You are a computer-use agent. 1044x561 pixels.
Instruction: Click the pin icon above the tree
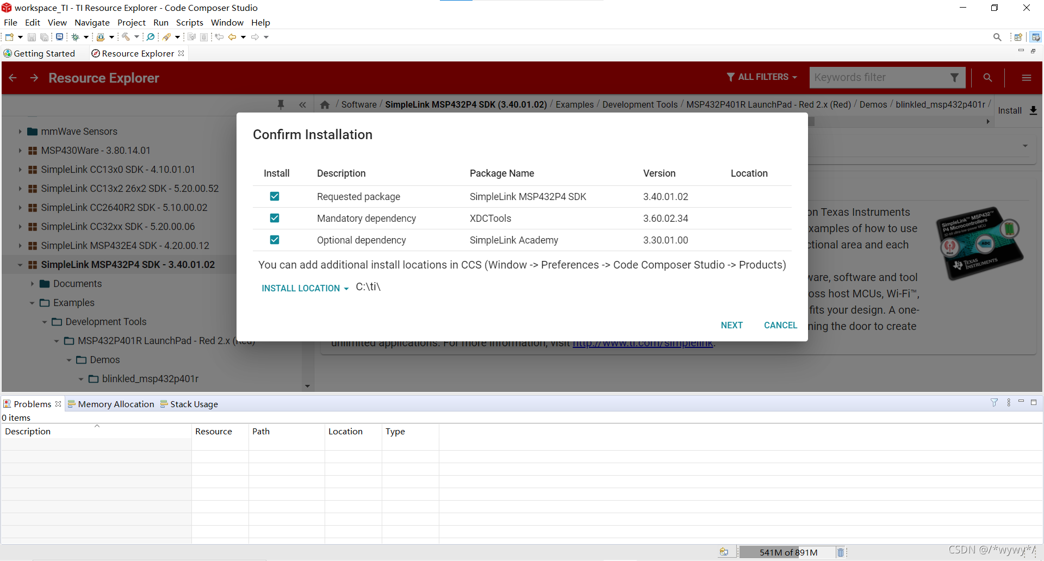281,104
